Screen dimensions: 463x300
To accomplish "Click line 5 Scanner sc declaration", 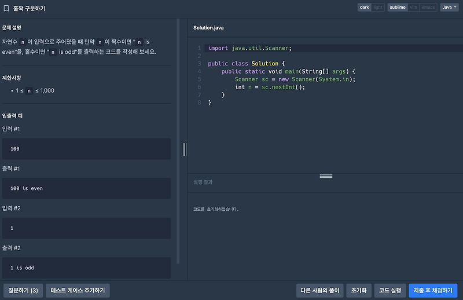I will tap(295, 79).
